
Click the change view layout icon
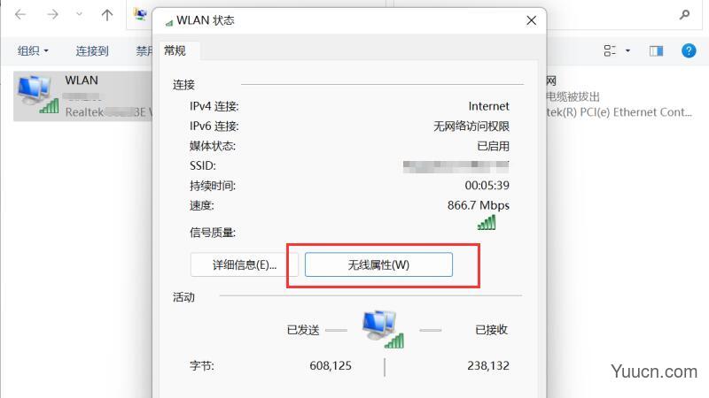pyautogui.click(x=610, y=50)
